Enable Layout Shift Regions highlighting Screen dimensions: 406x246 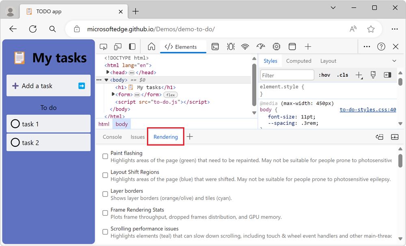click(105, 175)
